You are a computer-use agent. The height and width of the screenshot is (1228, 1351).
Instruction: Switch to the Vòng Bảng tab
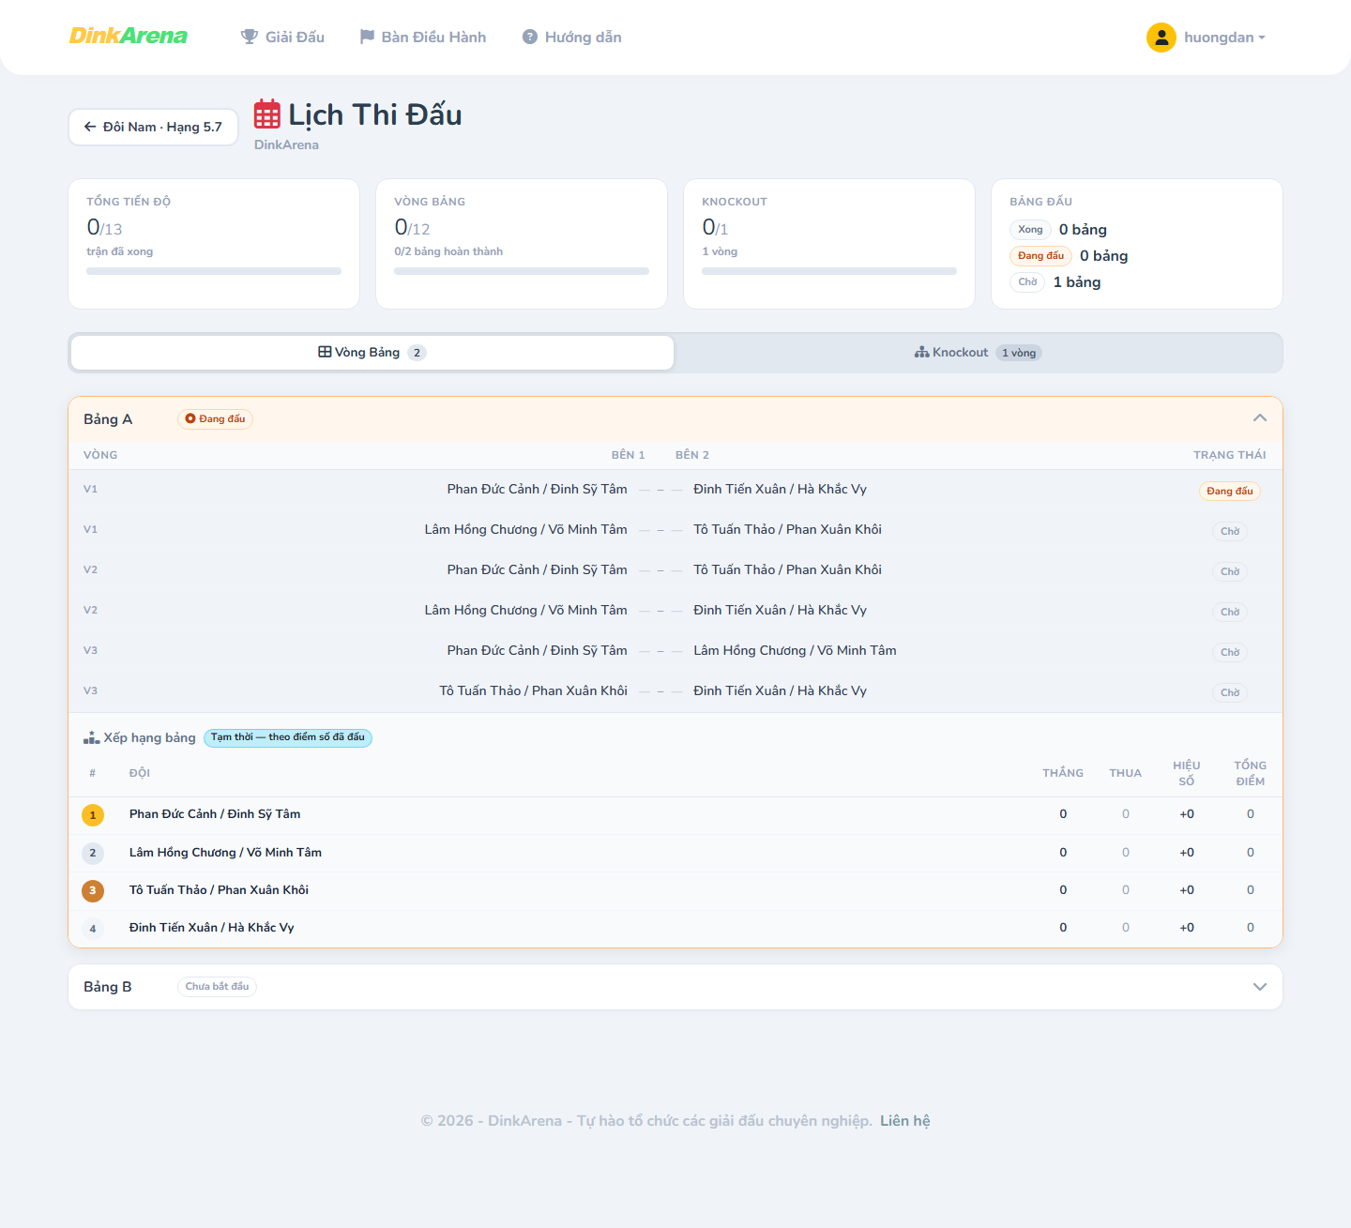coord(372,353)
